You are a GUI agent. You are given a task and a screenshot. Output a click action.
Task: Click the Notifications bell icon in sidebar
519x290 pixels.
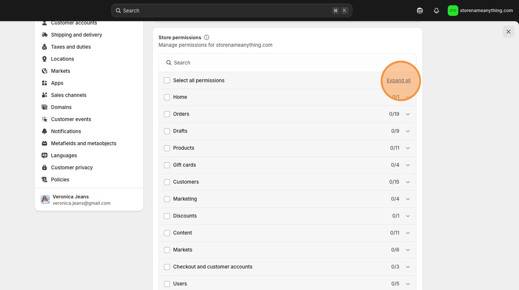pos(44,131)
